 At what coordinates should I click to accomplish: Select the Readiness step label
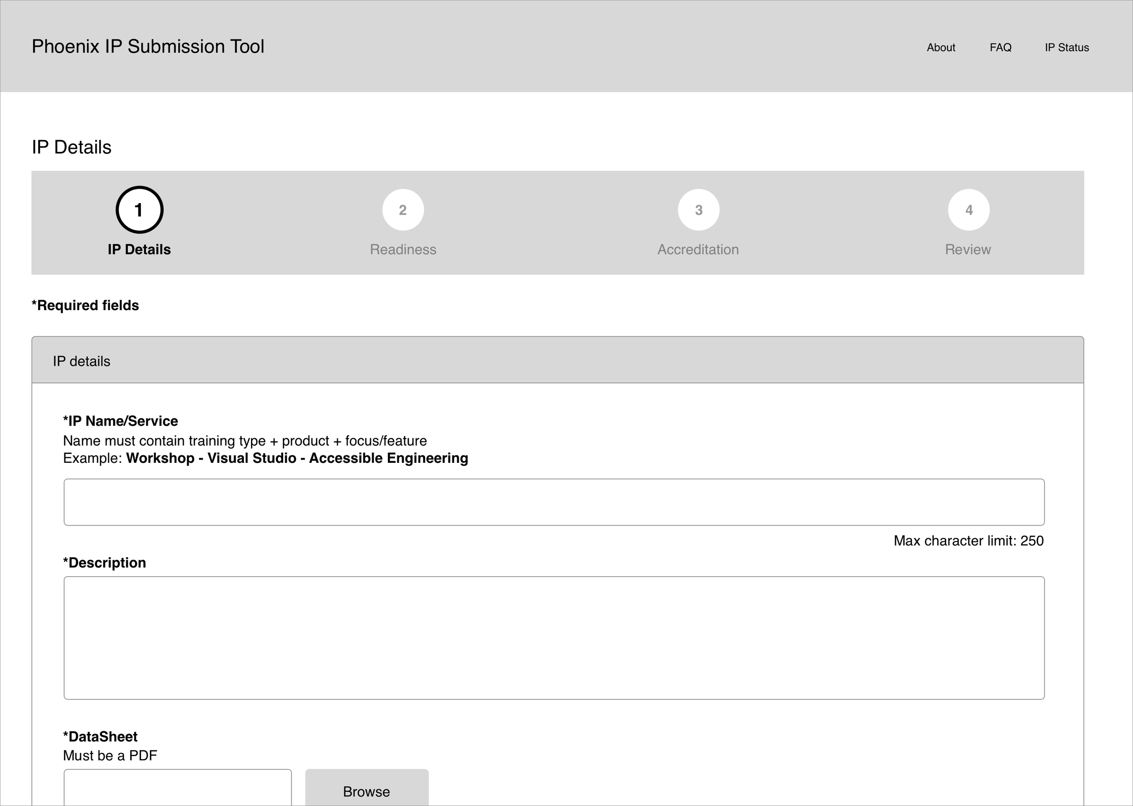(403, 250)
